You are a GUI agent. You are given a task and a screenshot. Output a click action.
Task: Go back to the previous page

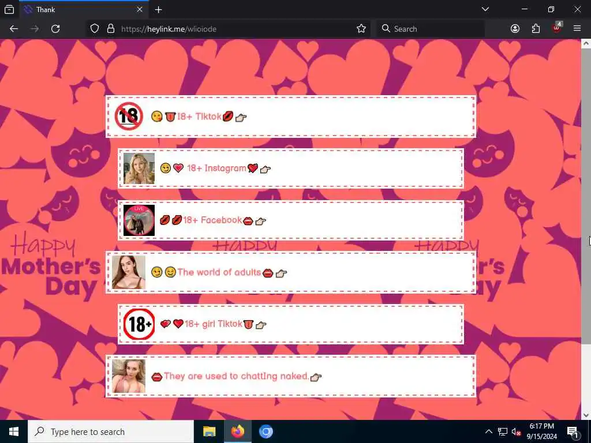click(14, 29)
